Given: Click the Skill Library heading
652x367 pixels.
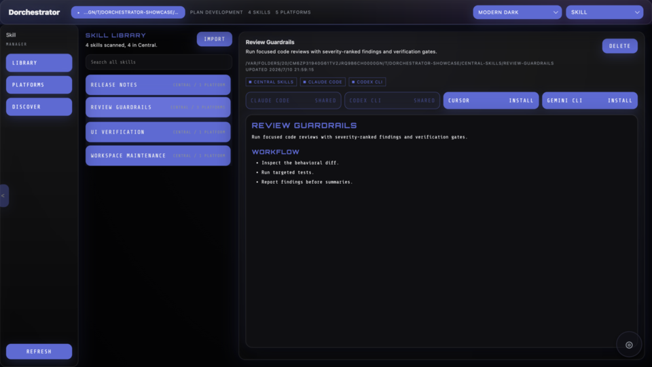Looking at the screenshot, I should coord(115,36).
